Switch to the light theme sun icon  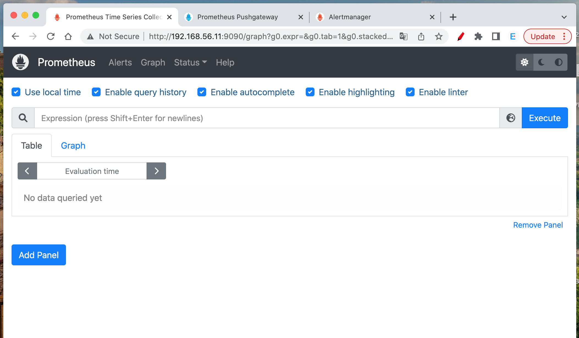tap(525, 62)
